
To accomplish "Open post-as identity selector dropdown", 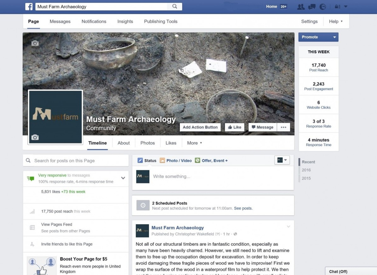I will (x=282, y=160).
